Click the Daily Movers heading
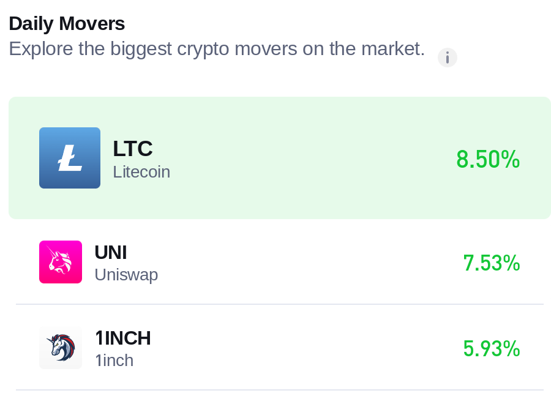The width and height of the screenshot is (551, 404). click(x=67, y=23)
